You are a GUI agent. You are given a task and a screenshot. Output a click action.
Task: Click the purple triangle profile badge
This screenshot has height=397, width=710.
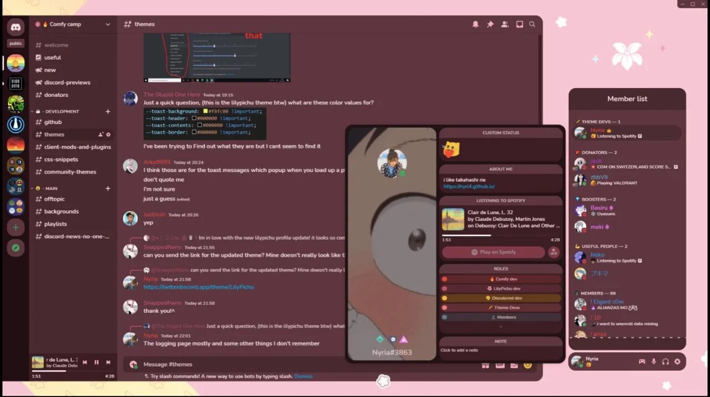tap(404, 339)
